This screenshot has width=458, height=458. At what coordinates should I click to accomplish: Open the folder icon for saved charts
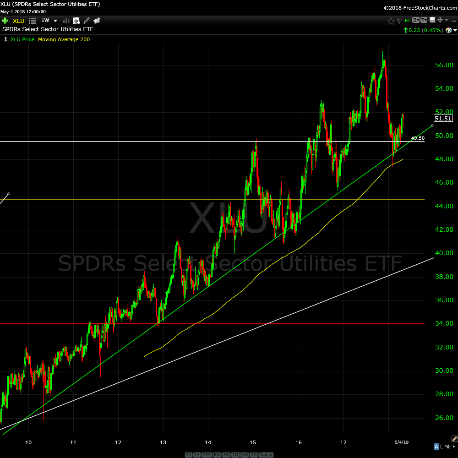pos(97,21)
